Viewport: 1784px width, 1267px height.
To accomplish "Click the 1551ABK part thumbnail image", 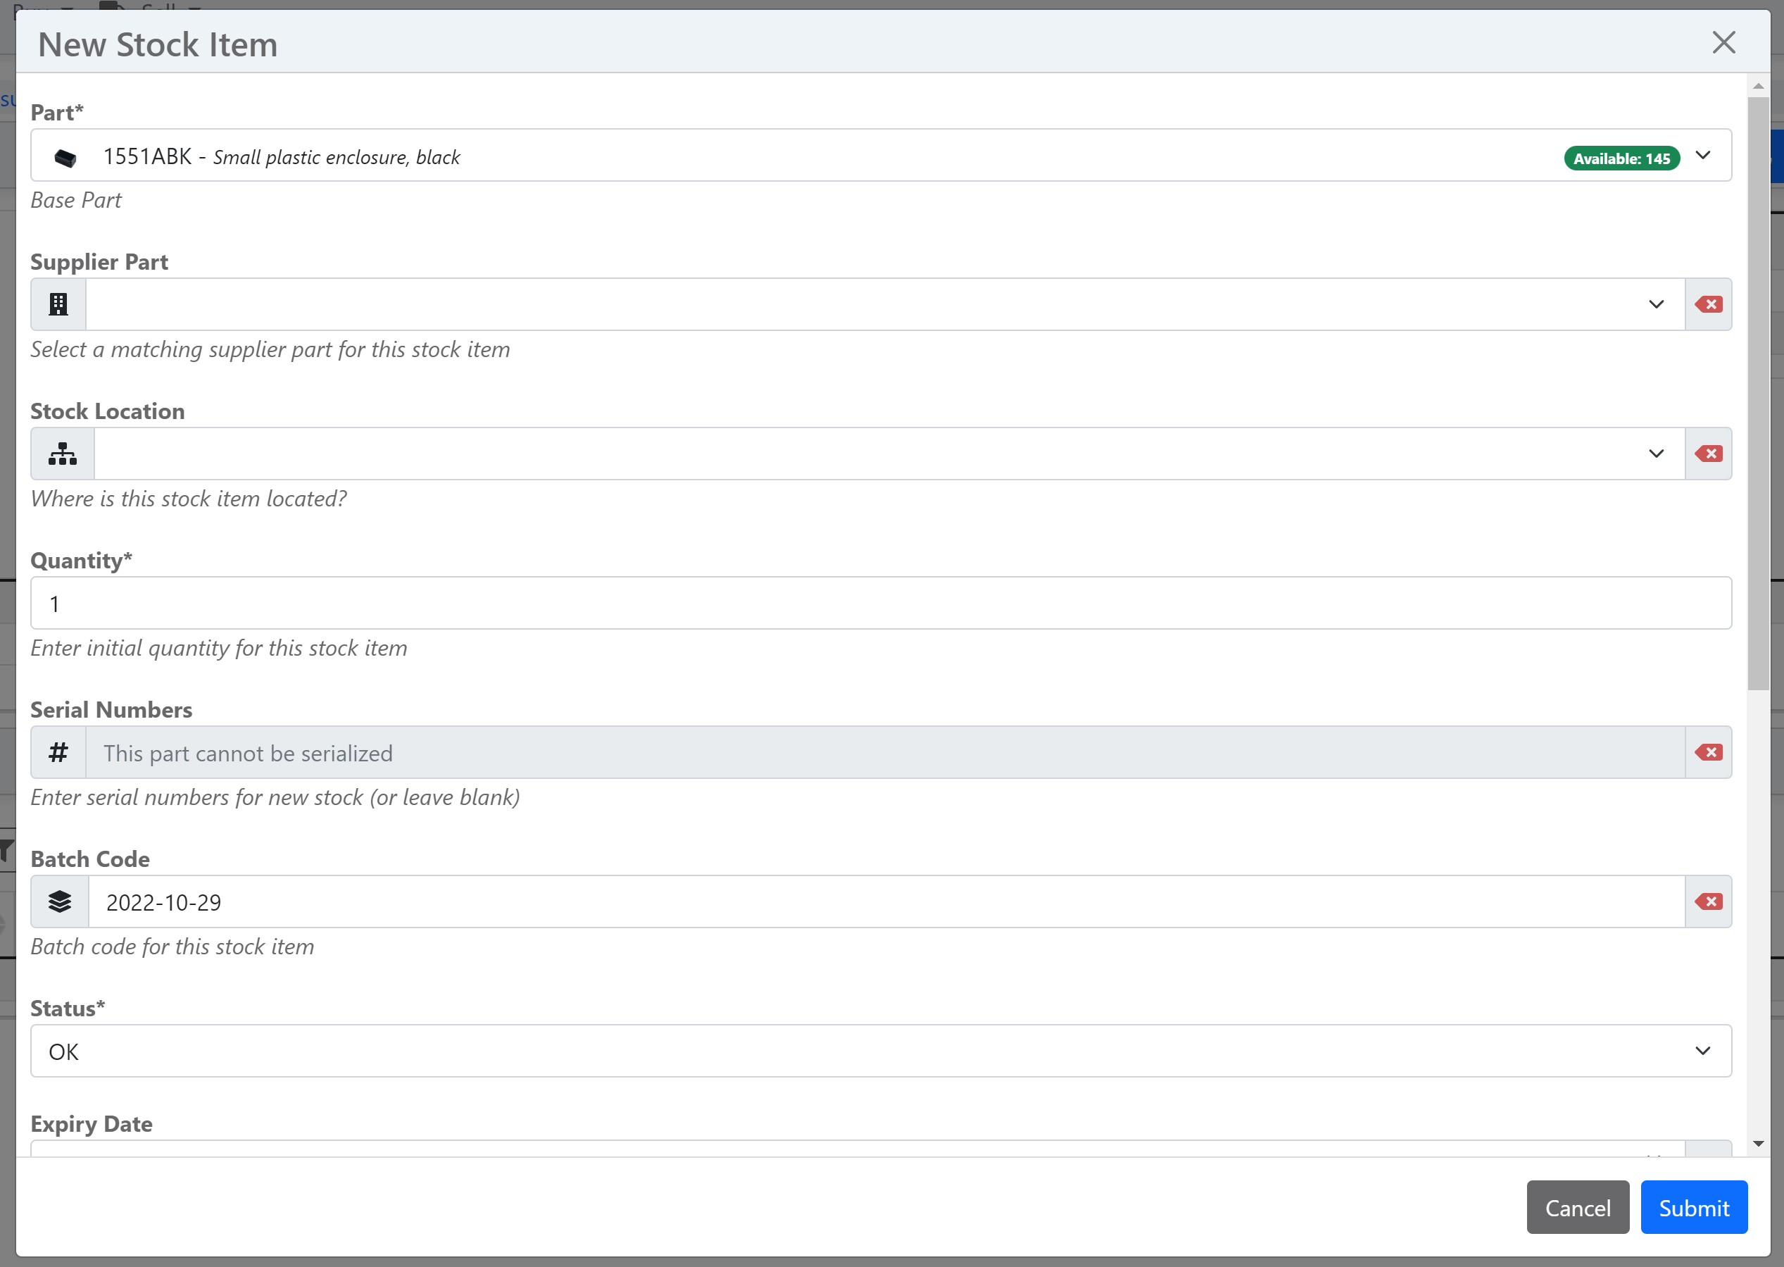I will point(65,158).
